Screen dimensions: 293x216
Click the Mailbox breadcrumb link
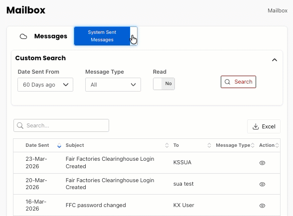click(x=278, y=10)
